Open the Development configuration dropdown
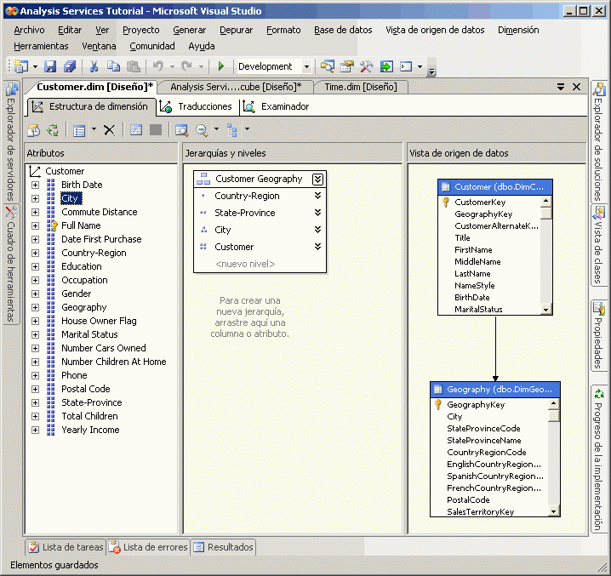The width and height of the screenshot is (611, 576). pyautogui.click(x=306, y=66)
